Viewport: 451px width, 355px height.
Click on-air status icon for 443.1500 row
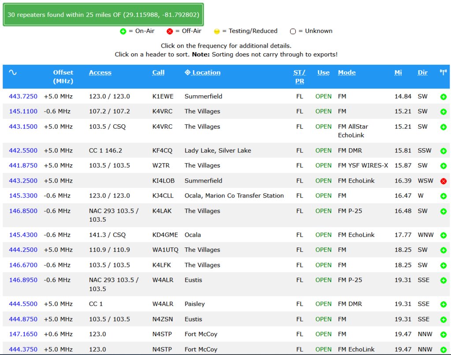coord(443,127)
